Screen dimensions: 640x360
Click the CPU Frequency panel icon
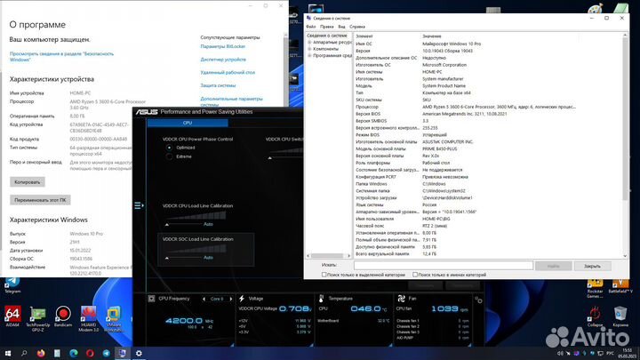(x=151, y=299)
